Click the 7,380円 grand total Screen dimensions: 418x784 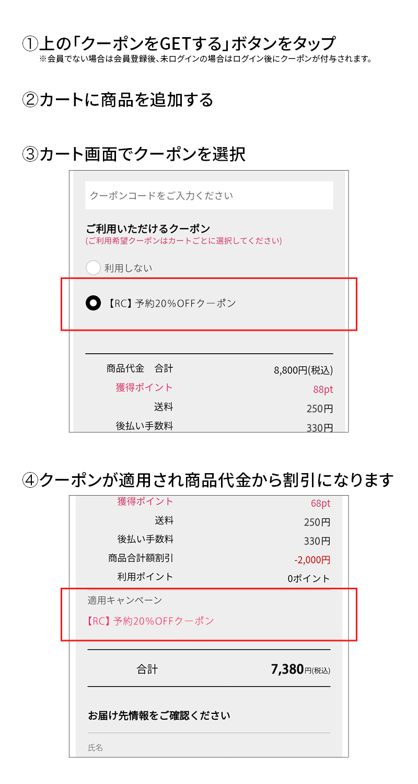coord(300,669)
